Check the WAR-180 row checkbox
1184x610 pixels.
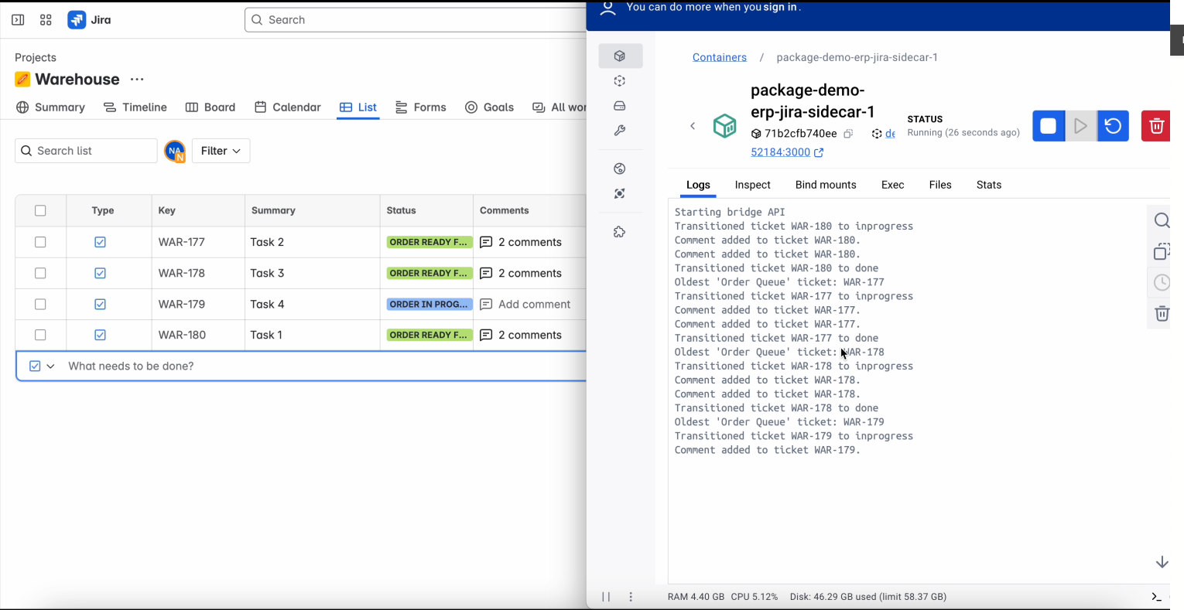coord(40,335)
